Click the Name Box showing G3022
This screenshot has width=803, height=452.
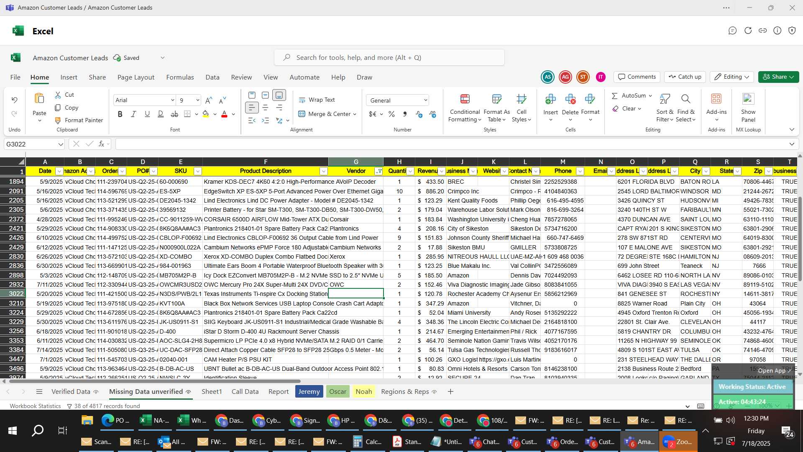(34, 144)
